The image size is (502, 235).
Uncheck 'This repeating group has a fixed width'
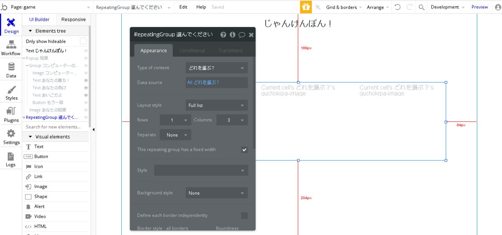(x=244, y=150)
